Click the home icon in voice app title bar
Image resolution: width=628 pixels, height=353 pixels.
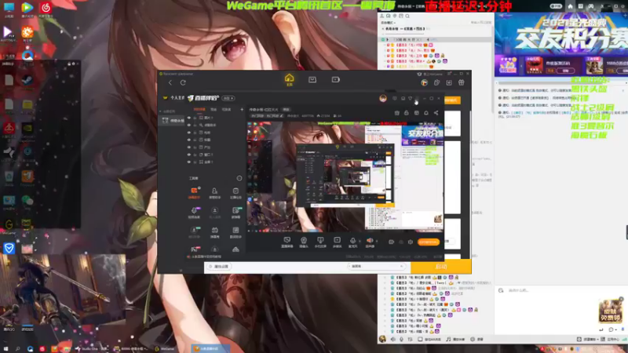point(570,6)
